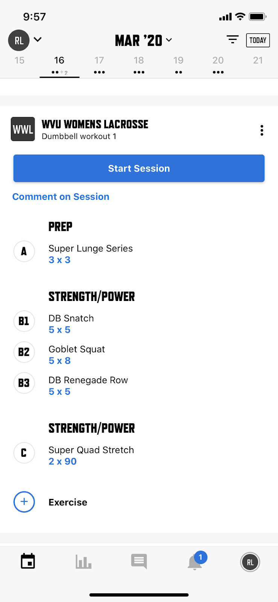
Task: Select day 20 in the week strip
Action: (218, 64)
